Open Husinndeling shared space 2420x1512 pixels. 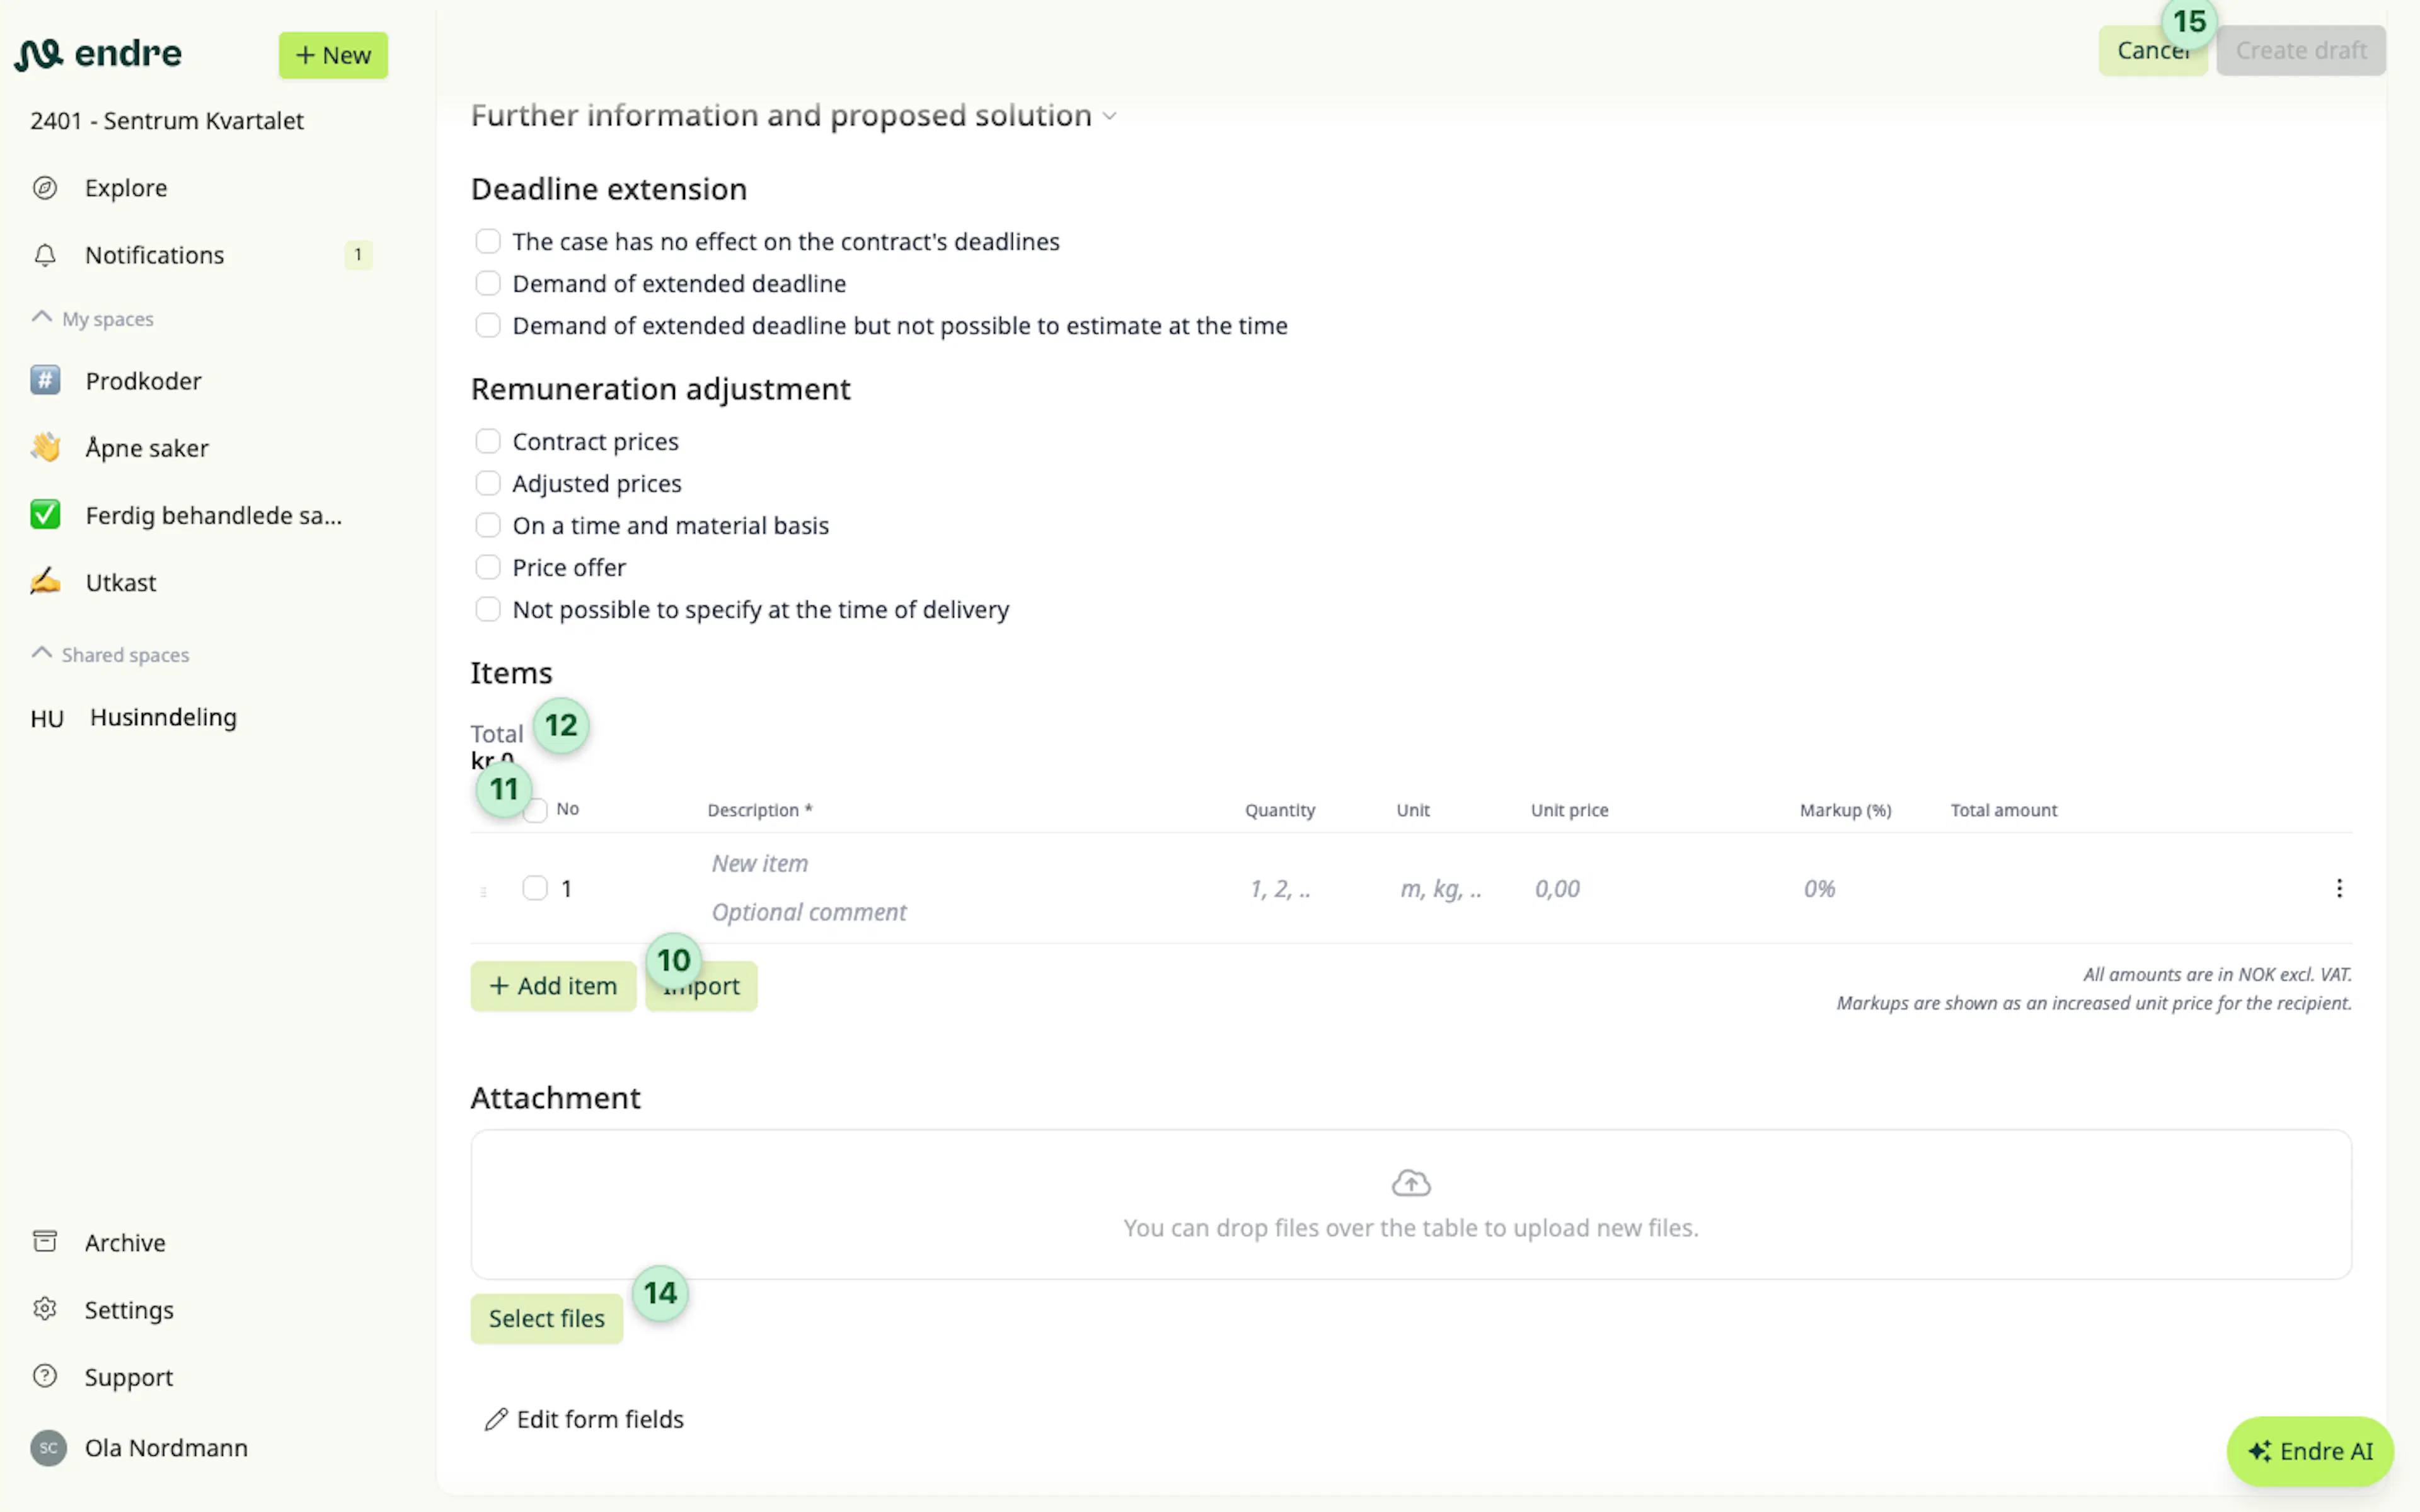pyautogui.click(x=163, y=717)
